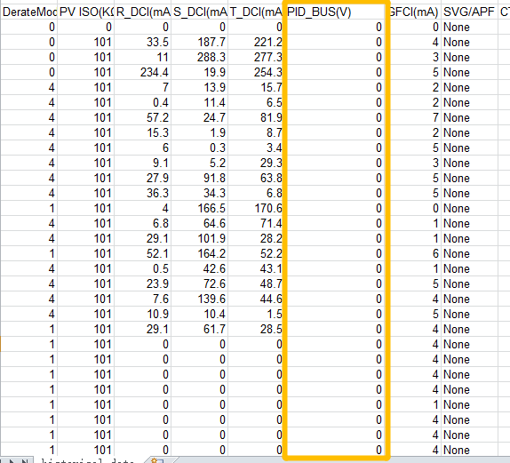Select the 6.5 cell in T_DCI
This screenshot has height=463, width=510.
[x=256, y=102]
